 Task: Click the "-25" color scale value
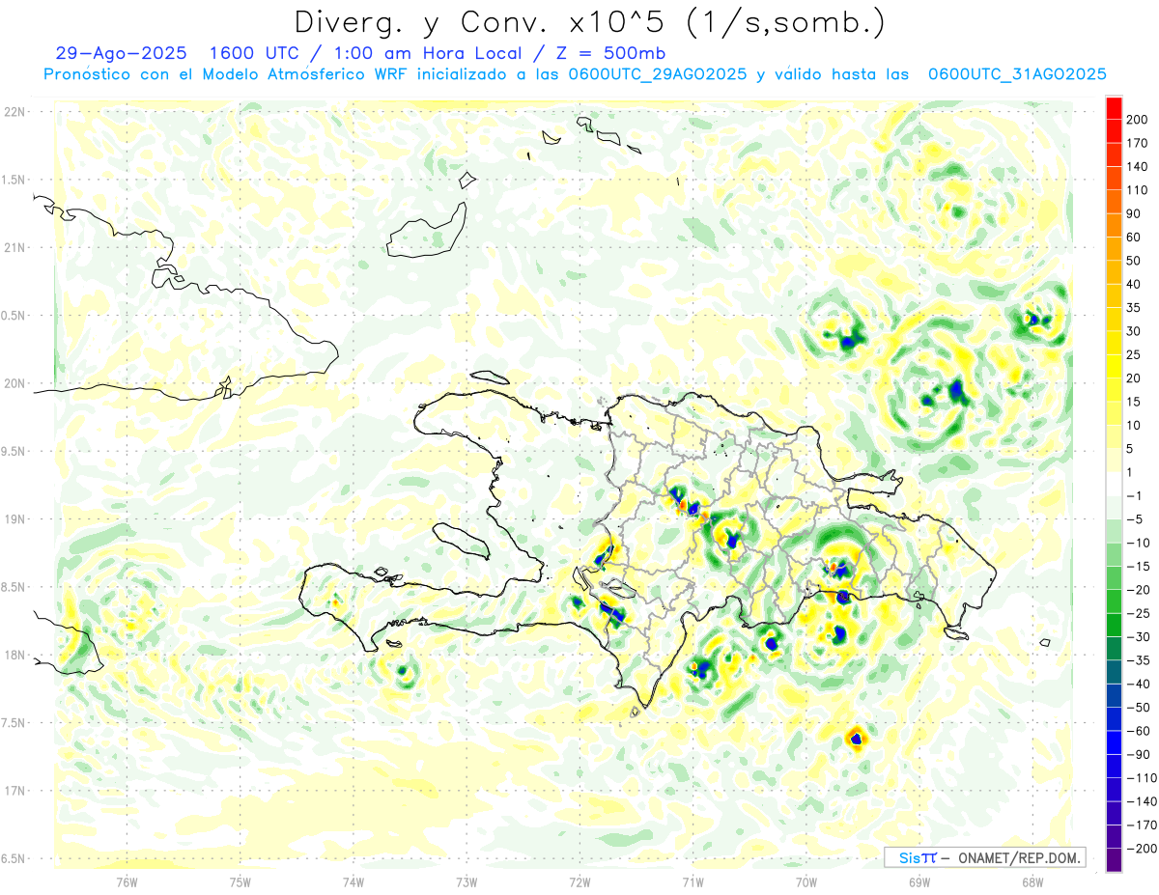click(x=1138, y=614)
